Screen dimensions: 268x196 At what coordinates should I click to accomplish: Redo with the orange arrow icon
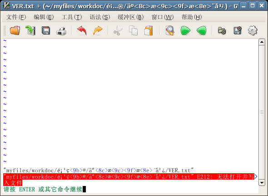pyautogui.click(x=98, y=30)
